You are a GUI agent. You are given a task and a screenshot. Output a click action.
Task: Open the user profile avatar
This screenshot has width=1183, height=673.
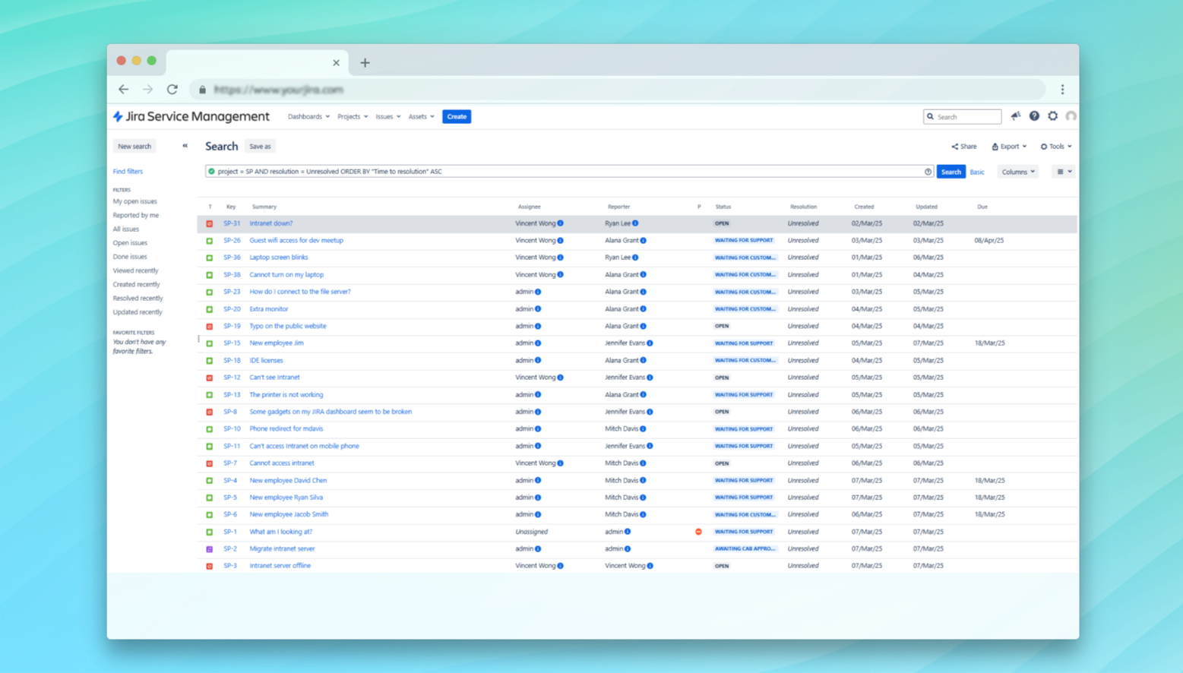1071,116
